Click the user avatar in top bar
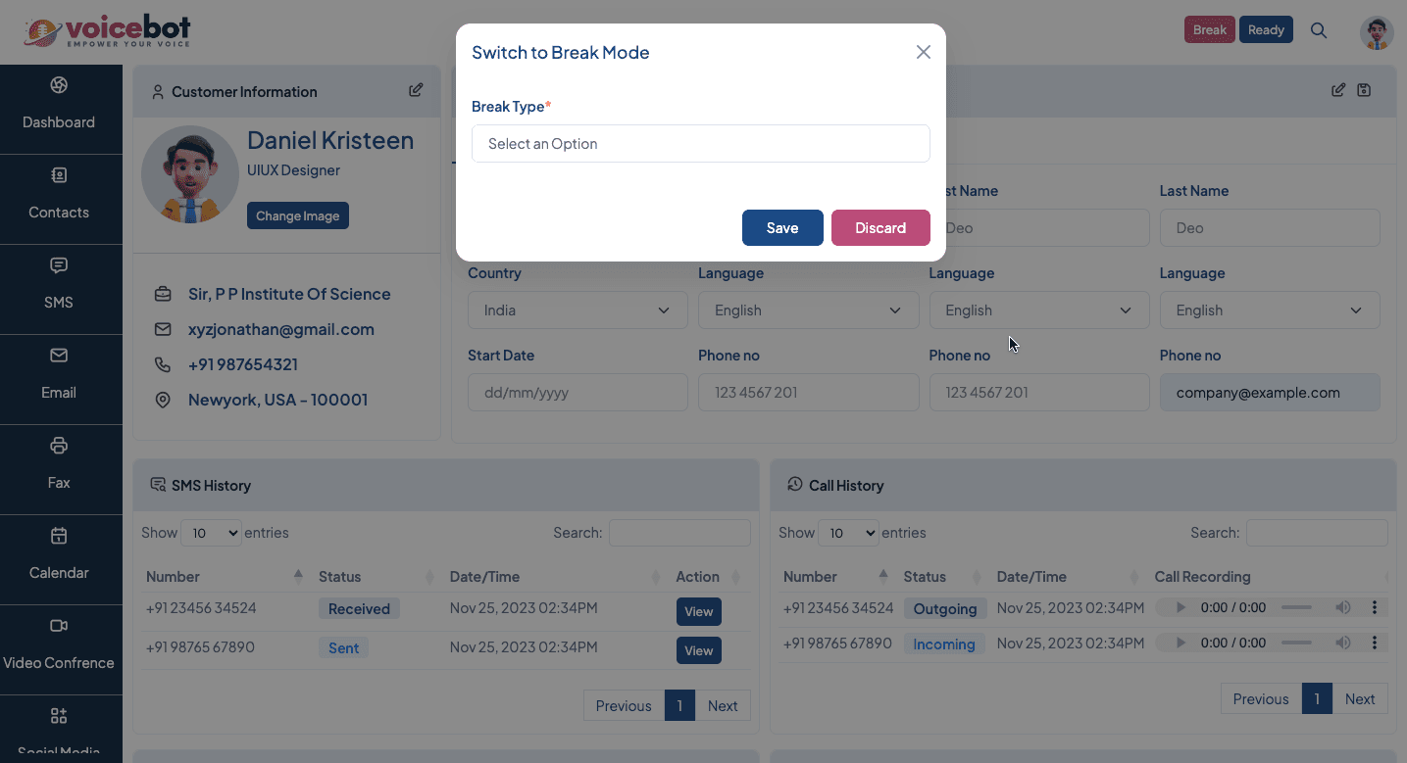This screenshot has height=763, width=1407. coord(1377,32)
